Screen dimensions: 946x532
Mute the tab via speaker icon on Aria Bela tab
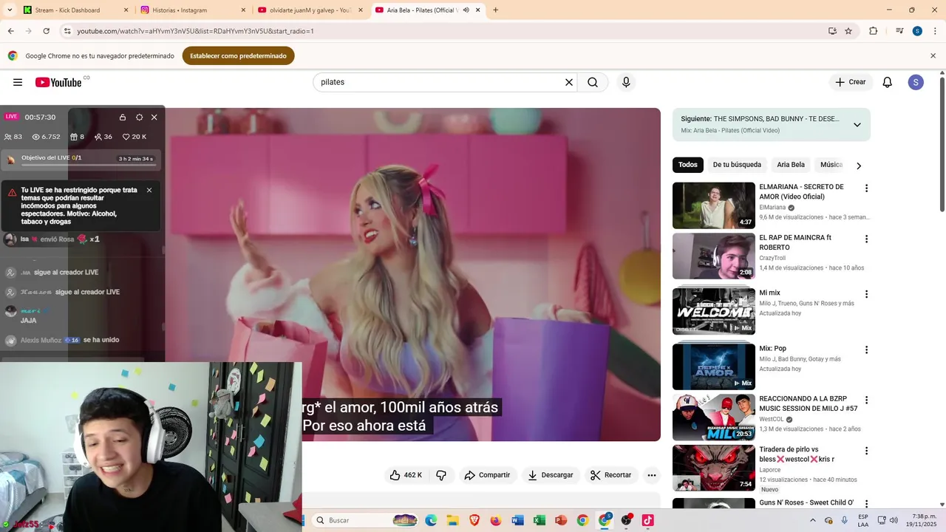(x=466, y=10)
